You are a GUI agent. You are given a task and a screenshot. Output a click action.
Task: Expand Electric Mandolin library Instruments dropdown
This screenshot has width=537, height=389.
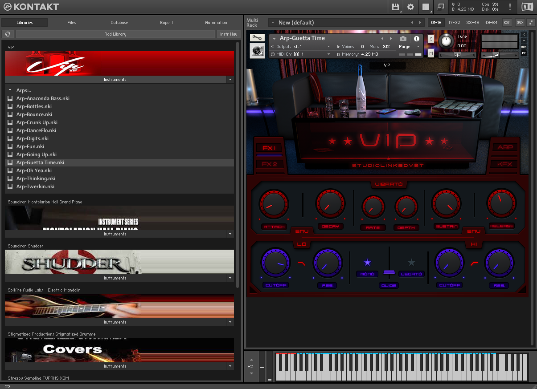tap(230, 322)
